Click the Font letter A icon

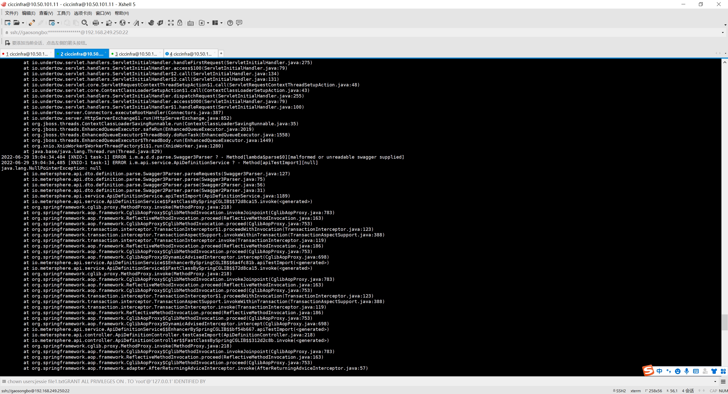tap(136, 23)
